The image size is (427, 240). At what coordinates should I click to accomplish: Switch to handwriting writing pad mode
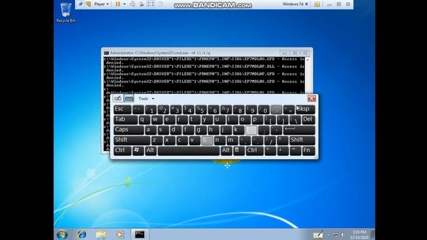coord(118,98)
